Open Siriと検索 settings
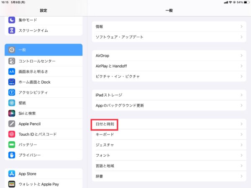Viewport: 251px width, 188px height. (x=44, y=113)
